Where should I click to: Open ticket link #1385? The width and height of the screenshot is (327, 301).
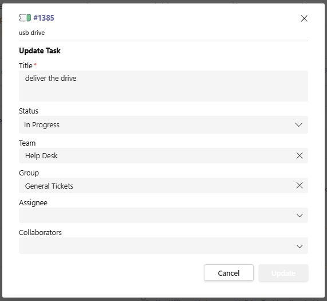(x=44, y=18)
